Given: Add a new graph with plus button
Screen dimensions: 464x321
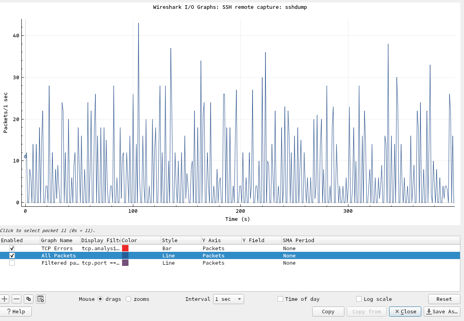Looking at the screenshot, I should coord(4,299).
